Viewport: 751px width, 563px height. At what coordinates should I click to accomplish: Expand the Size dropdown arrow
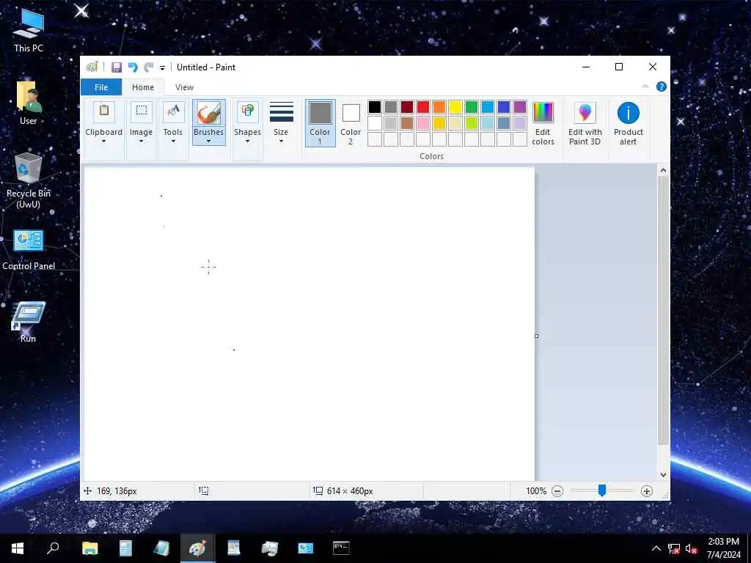(281, 141)
